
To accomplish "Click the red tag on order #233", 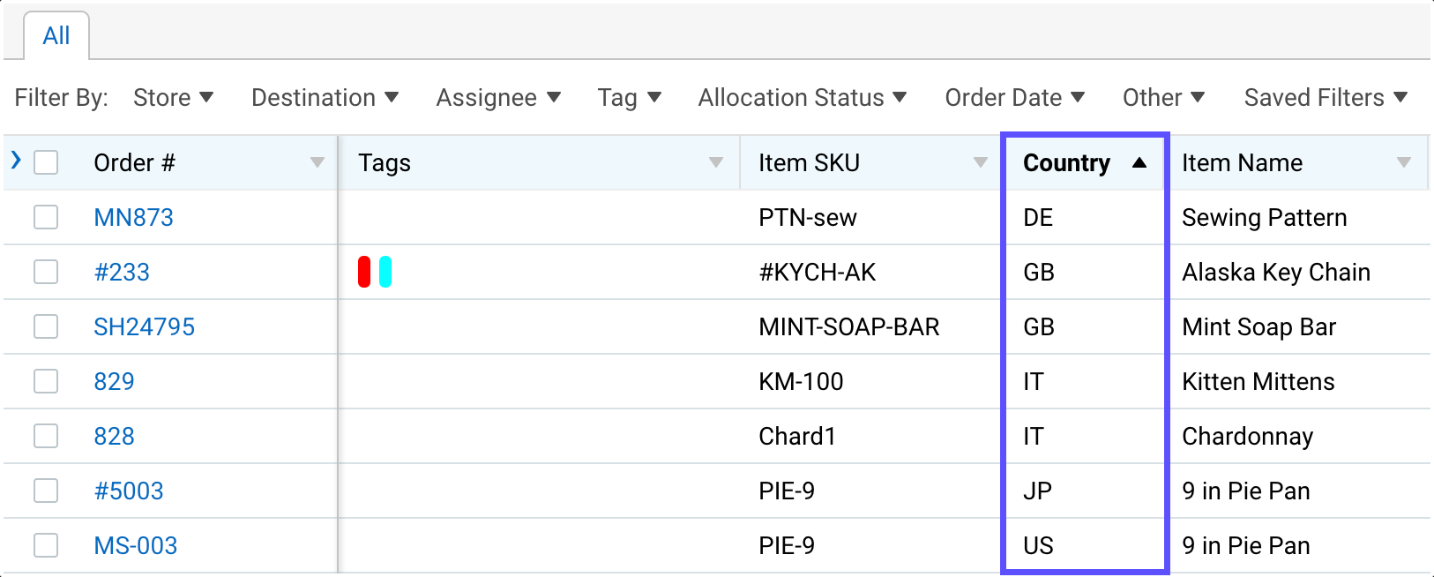I will tap(364, 272).
